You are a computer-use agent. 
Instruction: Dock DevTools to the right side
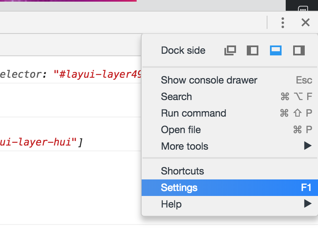point(299,50)
